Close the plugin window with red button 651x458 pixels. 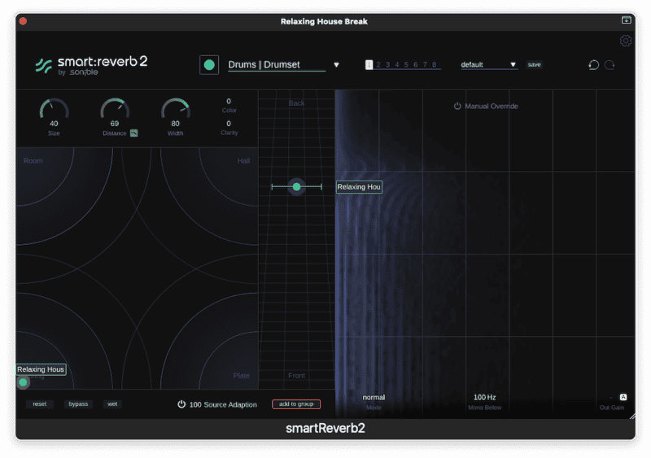point(24,21)
